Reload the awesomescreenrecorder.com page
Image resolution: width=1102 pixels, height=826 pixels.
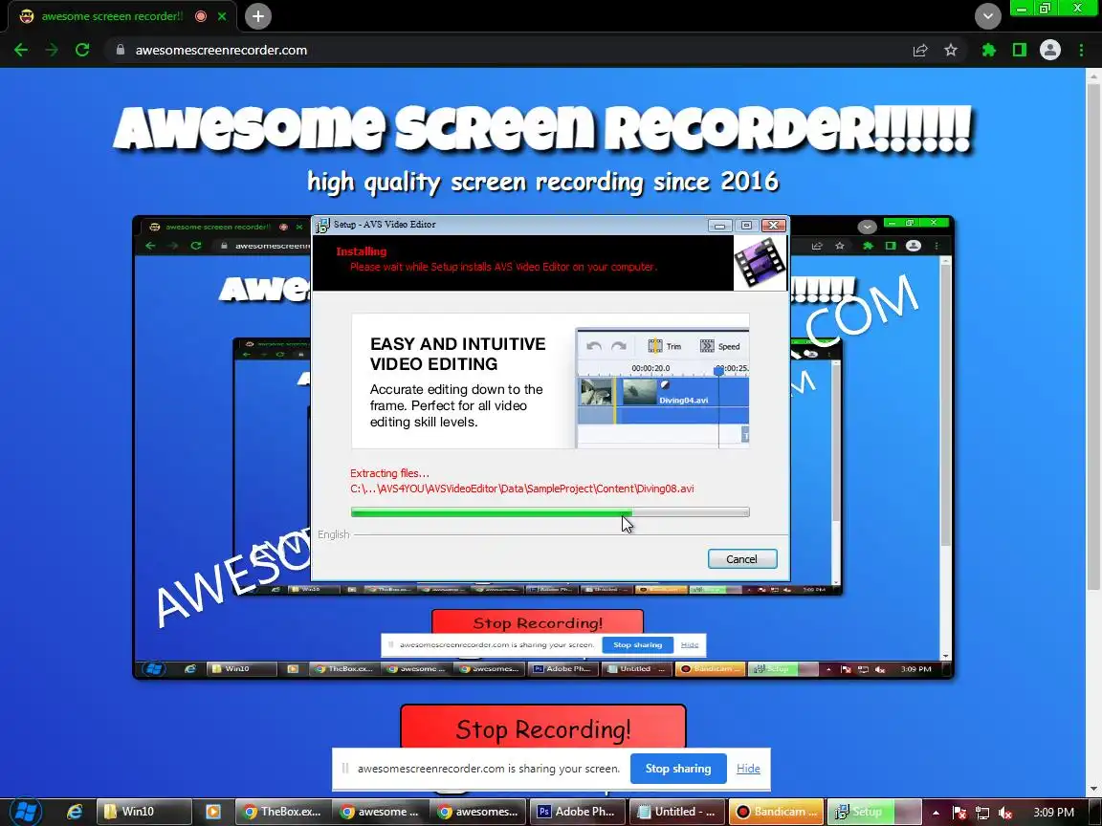coord(82,50)
